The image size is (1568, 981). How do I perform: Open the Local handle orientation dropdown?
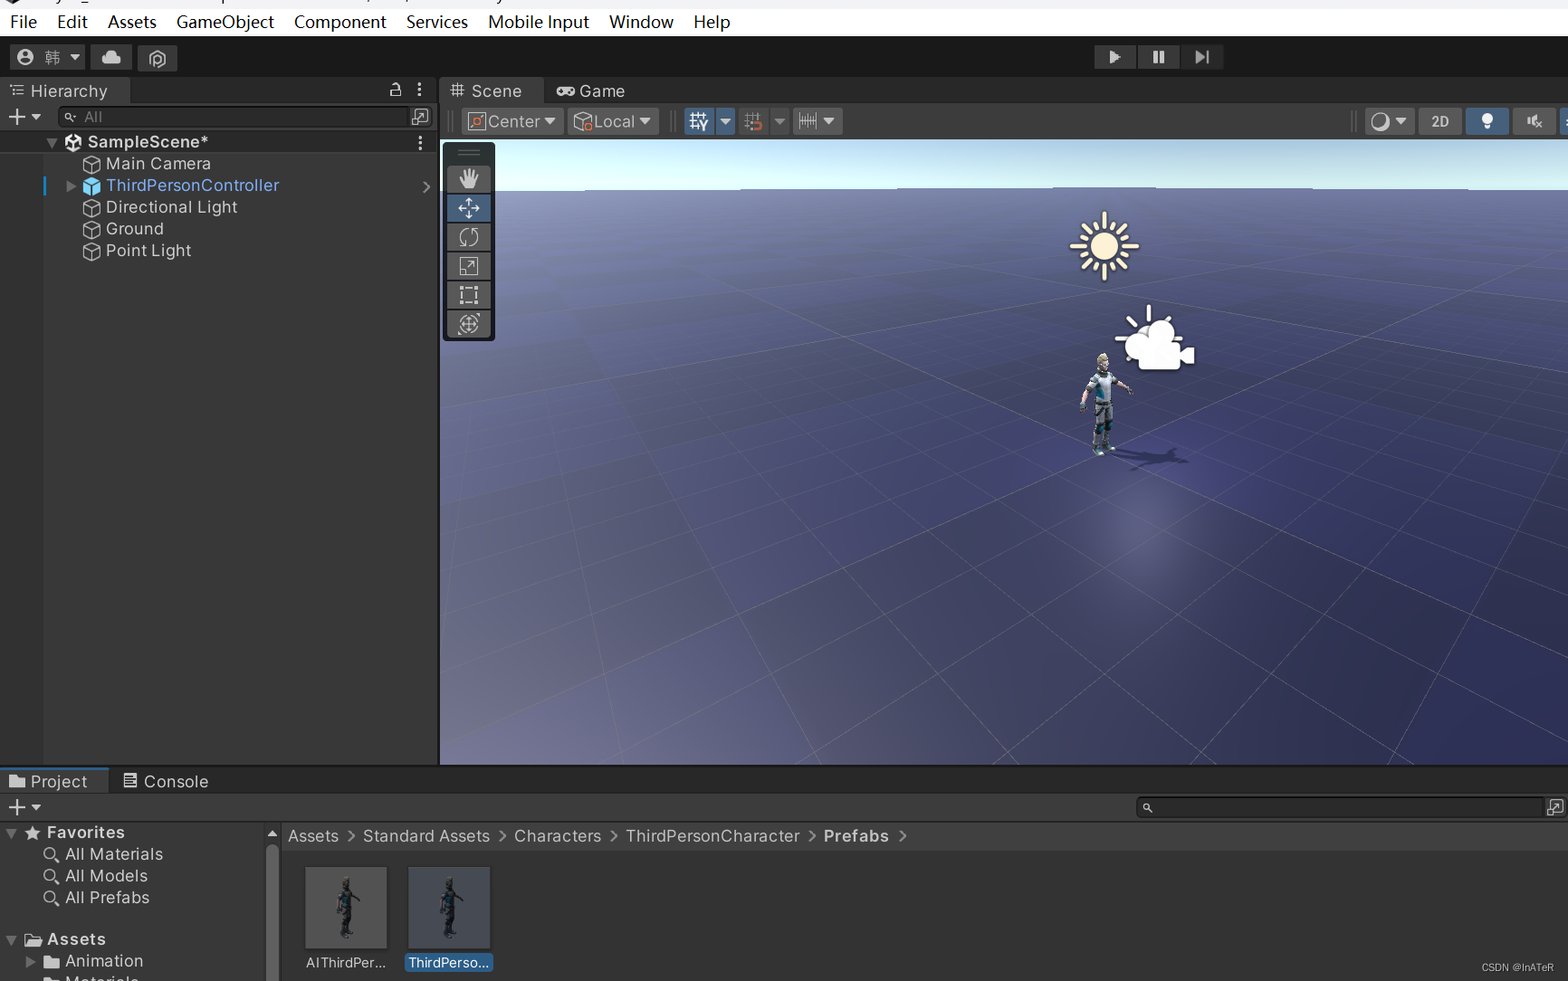[613, 120]
